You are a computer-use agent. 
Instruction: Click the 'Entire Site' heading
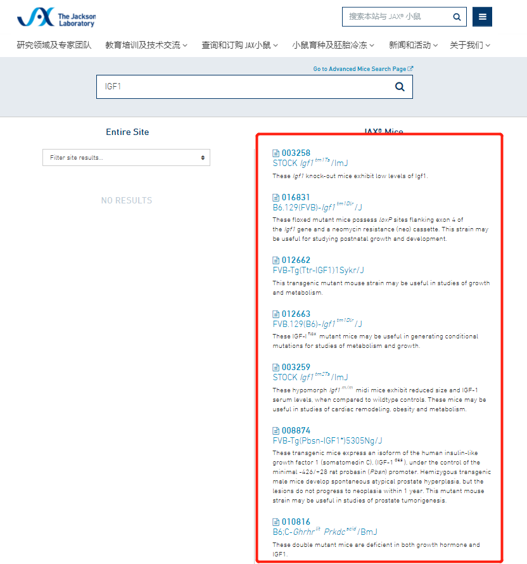point(127,132)
